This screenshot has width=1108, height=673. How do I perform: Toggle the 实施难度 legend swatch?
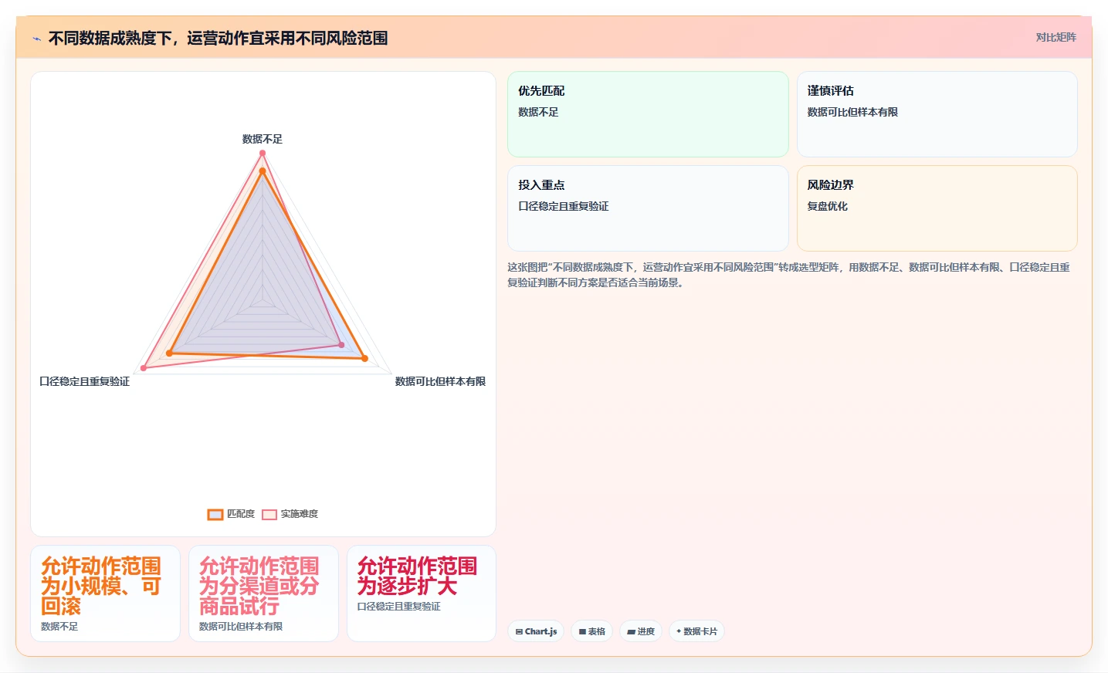269,514
